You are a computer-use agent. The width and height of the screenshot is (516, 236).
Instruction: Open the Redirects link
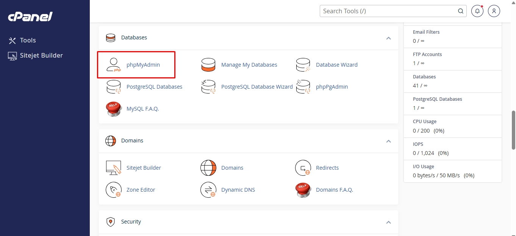point(327,168)
